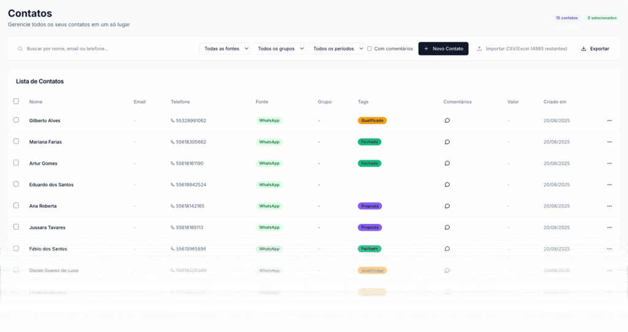The image size is (628, 332).
Task: Click the Nome column header
Action: tap(36, 102)
